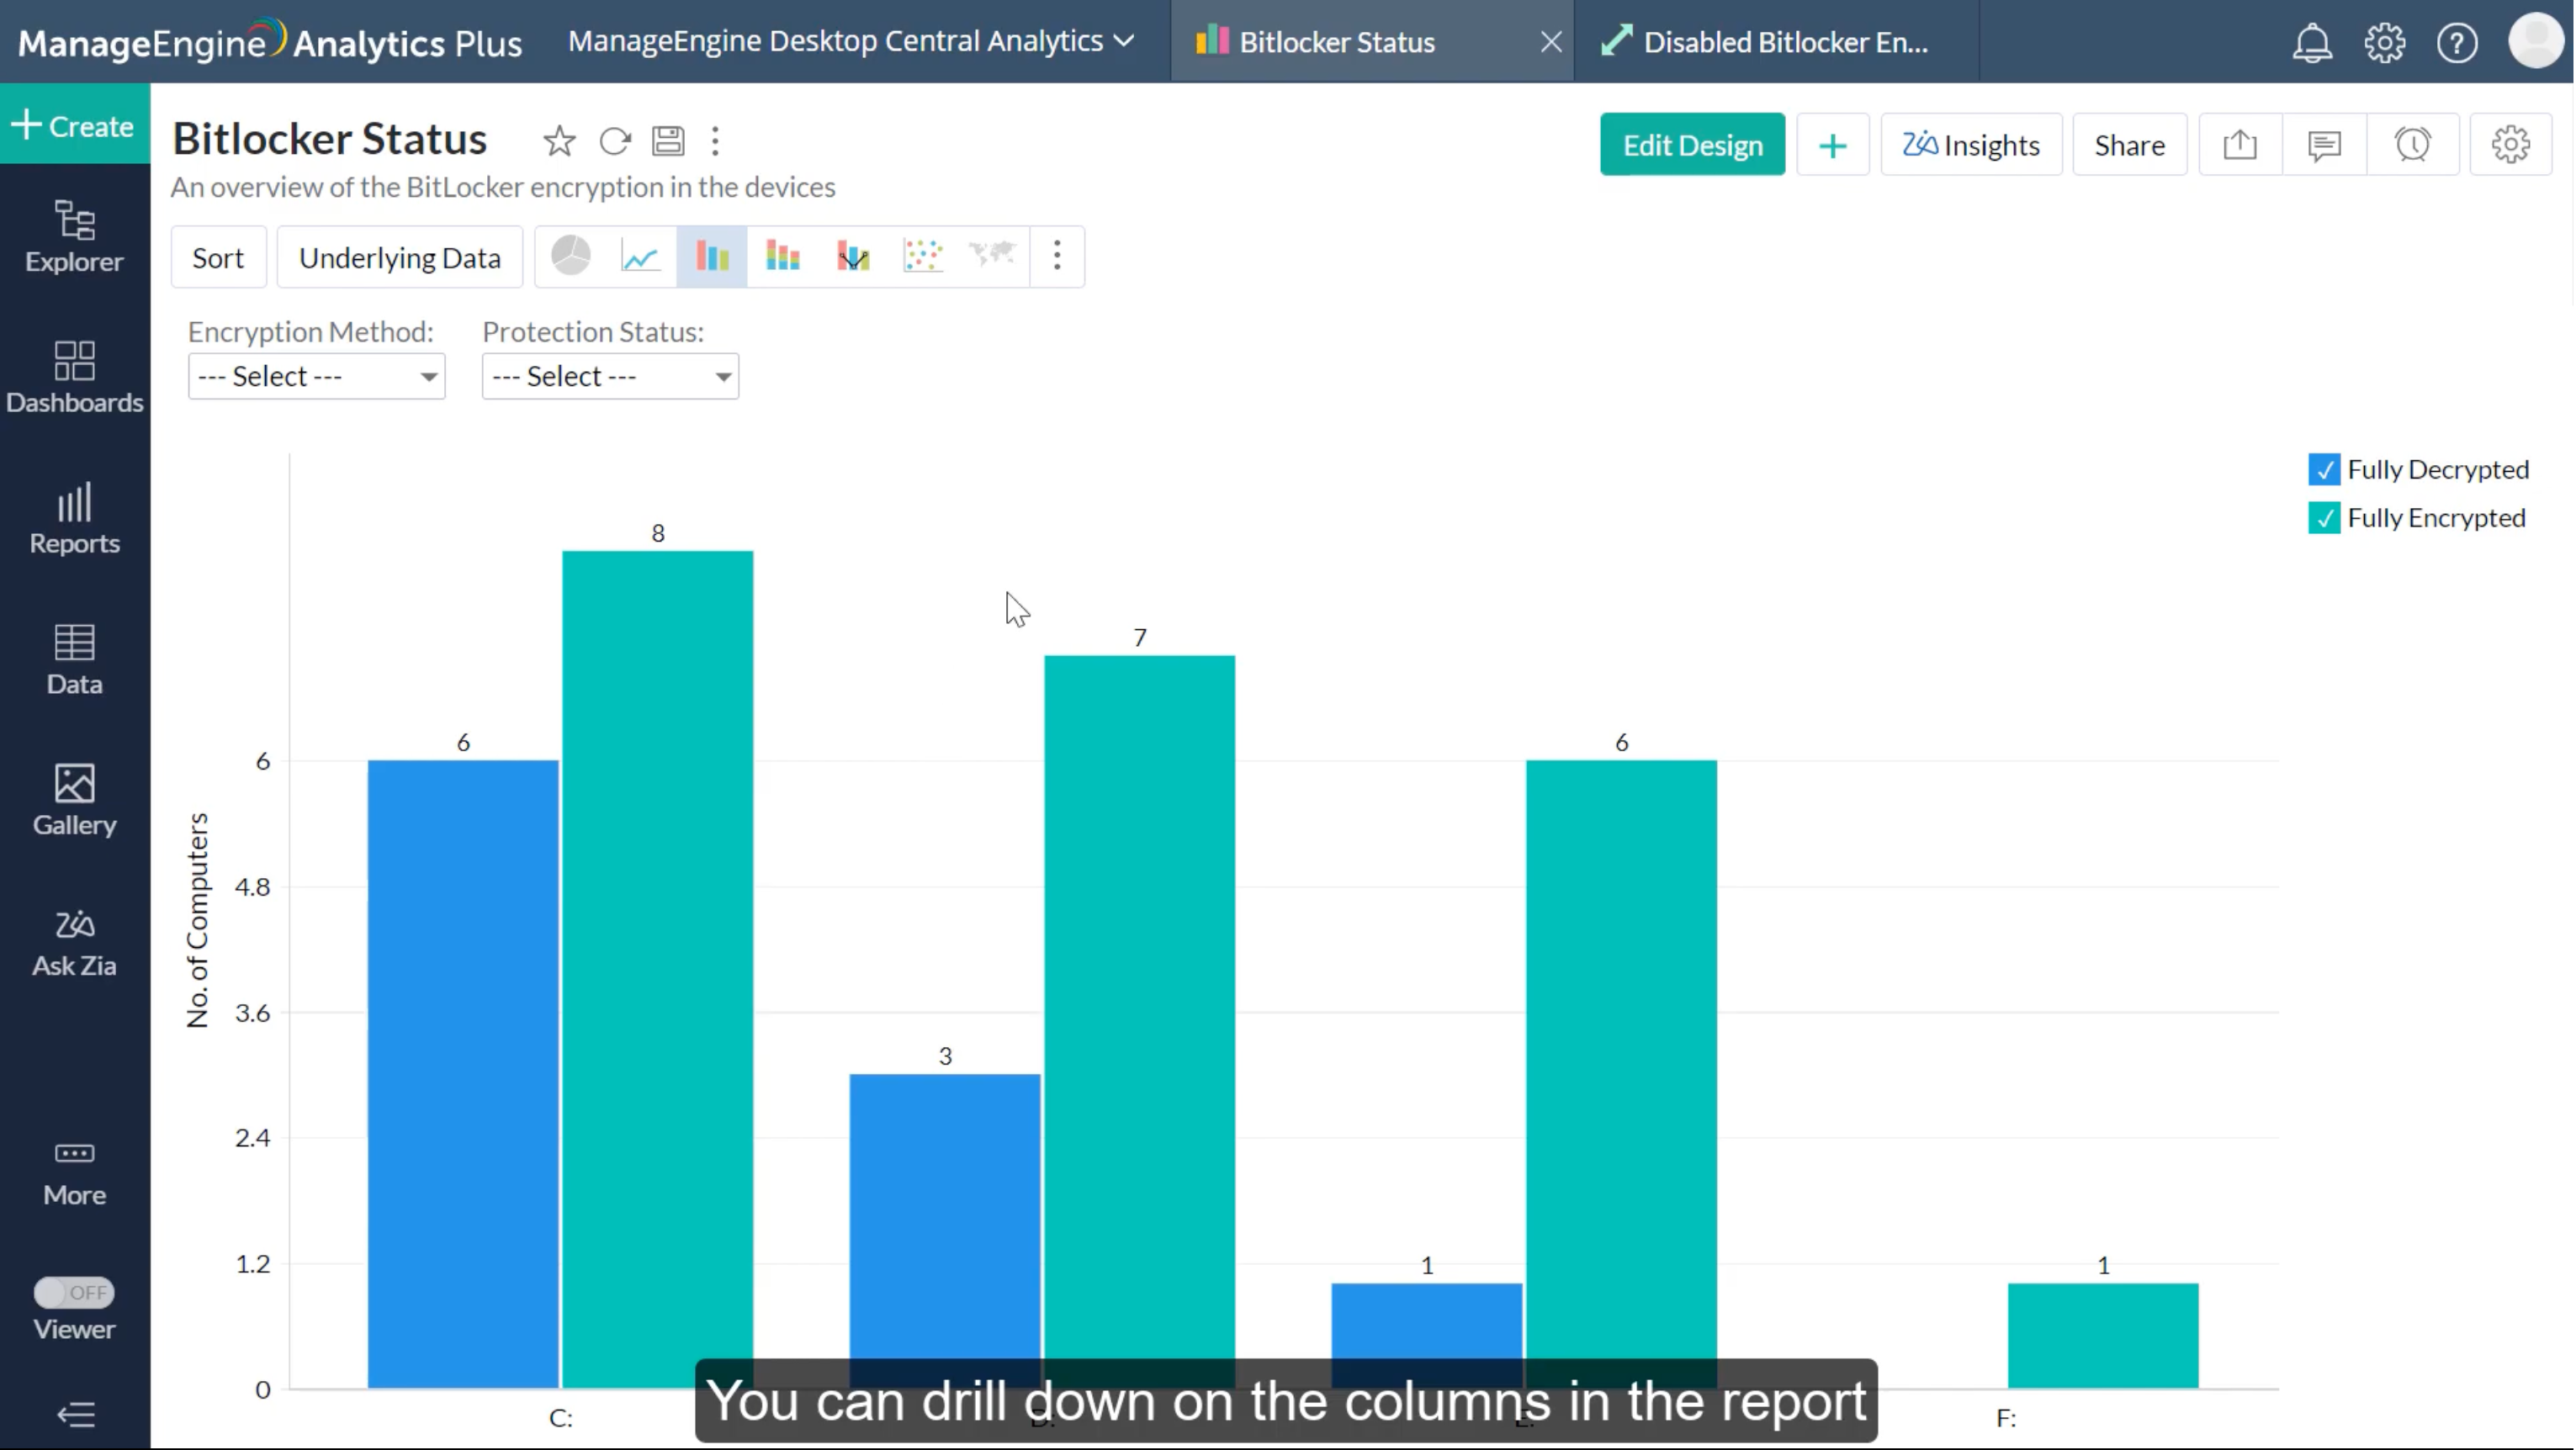The width and height of the screenshot is (2576, 1450).
Task: Uncheck the Fully Decrypted legend checkbox
Action: [2323, 469]
